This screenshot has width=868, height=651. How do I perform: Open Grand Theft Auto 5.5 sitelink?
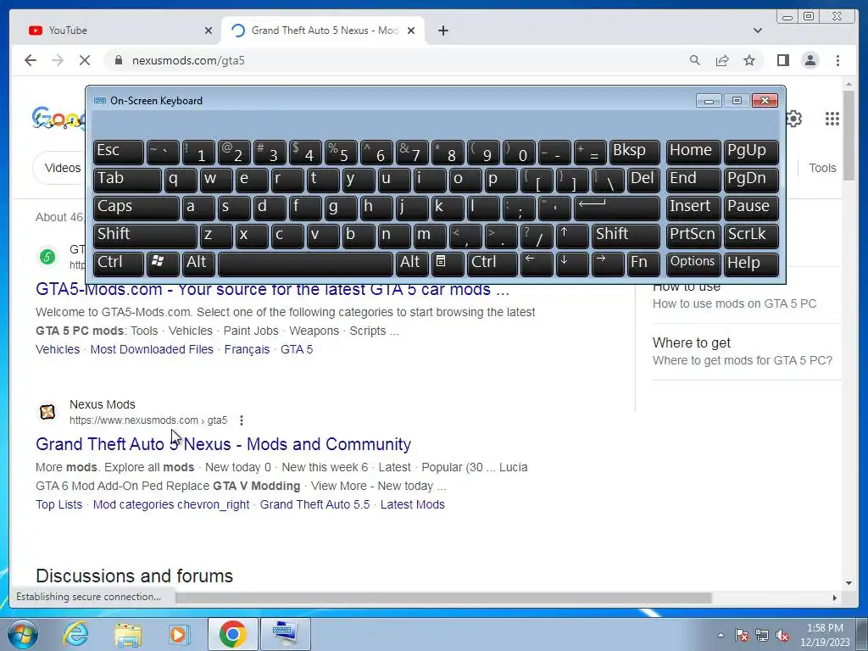click(x=315, y=504)
